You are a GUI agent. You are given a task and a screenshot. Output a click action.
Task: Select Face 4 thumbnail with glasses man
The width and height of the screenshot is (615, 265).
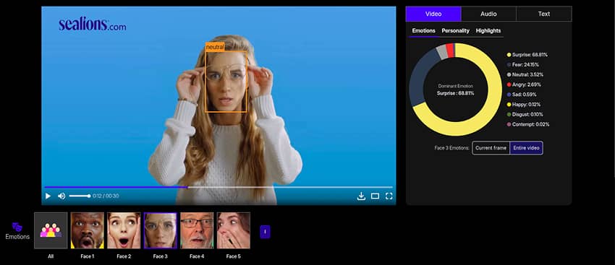coord(197,230)
